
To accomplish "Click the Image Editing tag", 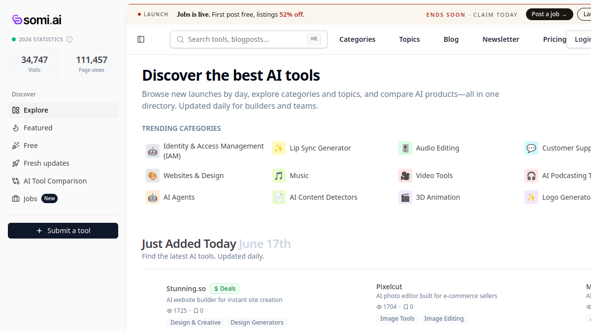I will [444, 319].
